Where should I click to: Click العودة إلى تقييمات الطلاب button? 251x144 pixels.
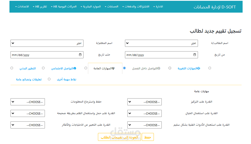(x=119, y=137)
